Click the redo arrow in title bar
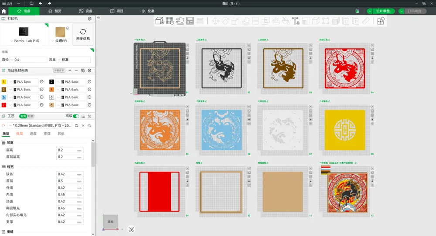 coord(50,3)
